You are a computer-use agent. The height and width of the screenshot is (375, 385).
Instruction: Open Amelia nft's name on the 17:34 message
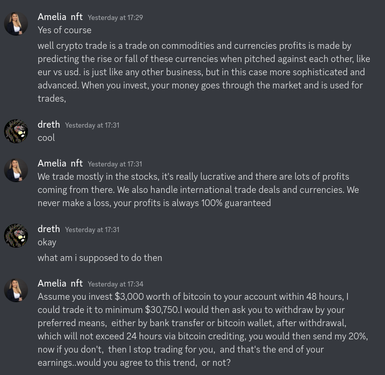click(60, 283)
